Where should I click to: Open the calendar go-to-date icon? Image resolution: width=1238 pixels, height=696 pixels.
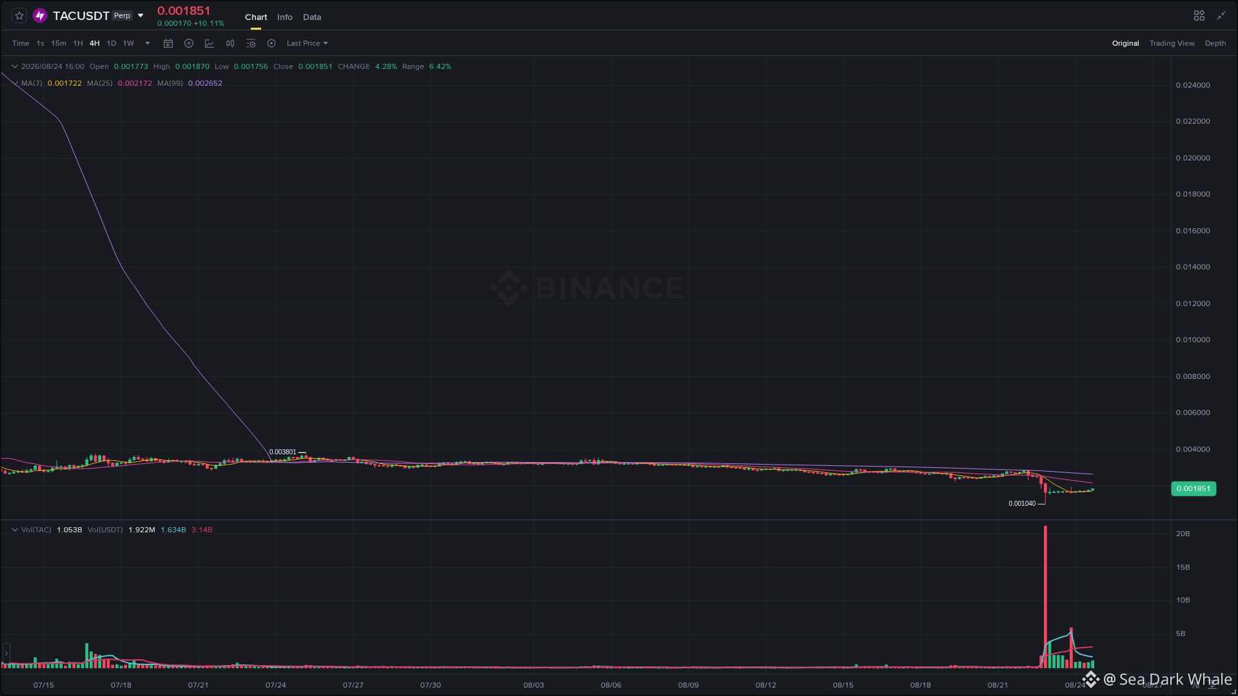168,43
